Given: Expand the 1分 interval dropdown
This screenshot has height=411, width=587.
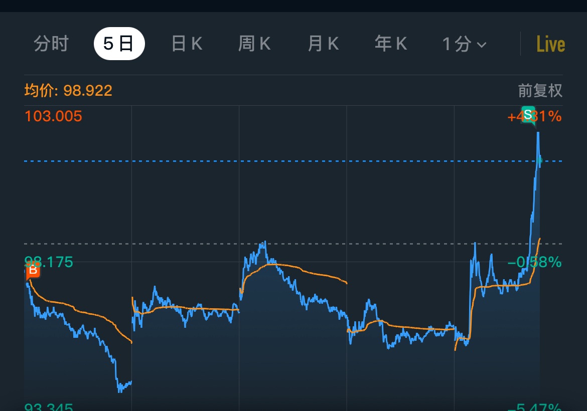Looking at the screenshot, I should (x=464, y=44).
